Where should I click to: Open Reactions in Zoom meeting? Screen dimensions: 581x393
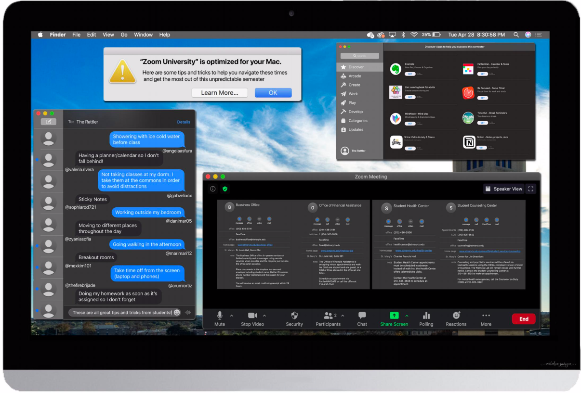point(456,316)
